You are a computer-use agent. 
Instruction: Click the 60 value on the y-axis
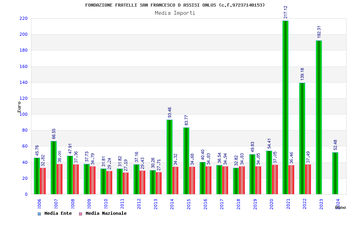25,146
